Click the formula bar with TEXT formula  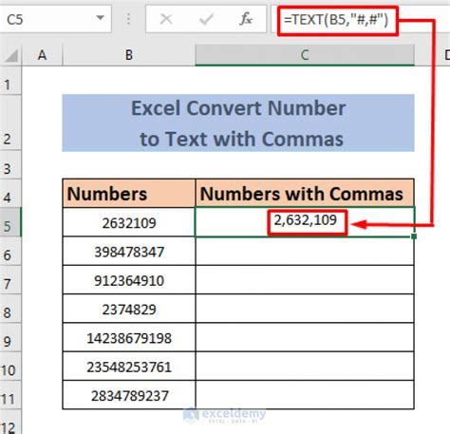pos(361,20)
